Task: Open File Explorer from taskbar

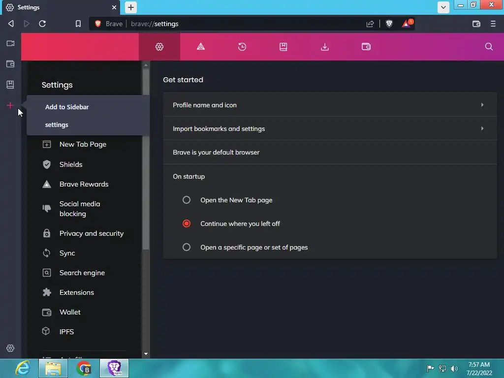Action: point(53,368)
